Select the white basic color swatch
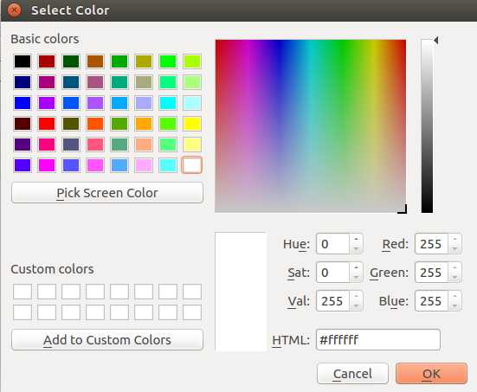Image resolution: width=477 pixels, height=392 pixels. click(x=192, y=165)
